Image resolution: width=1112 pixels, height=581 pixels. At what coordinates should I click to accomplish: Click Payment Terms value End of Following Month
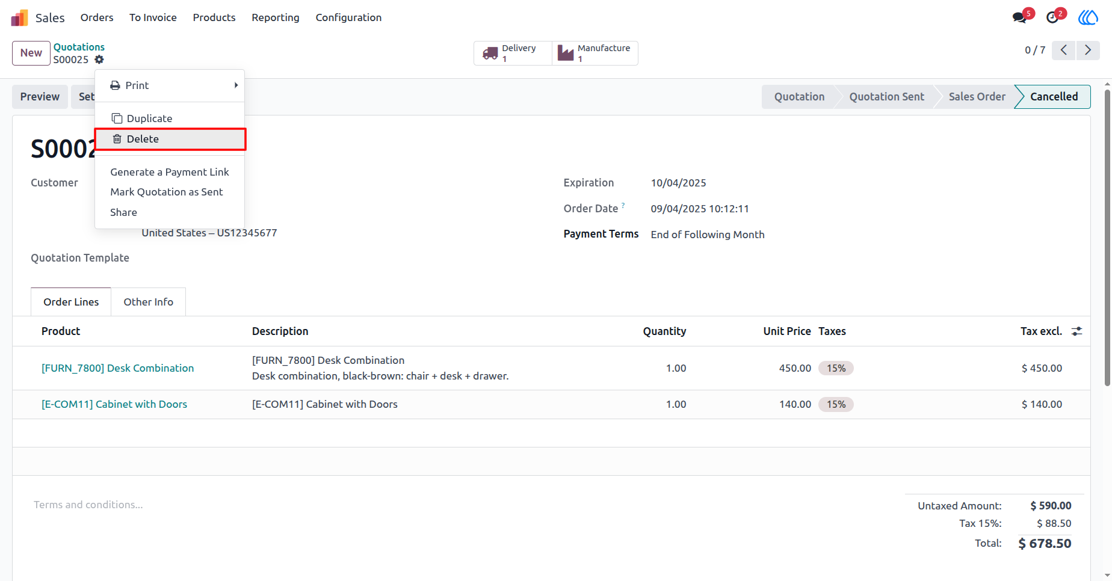(x=708, y=235)
